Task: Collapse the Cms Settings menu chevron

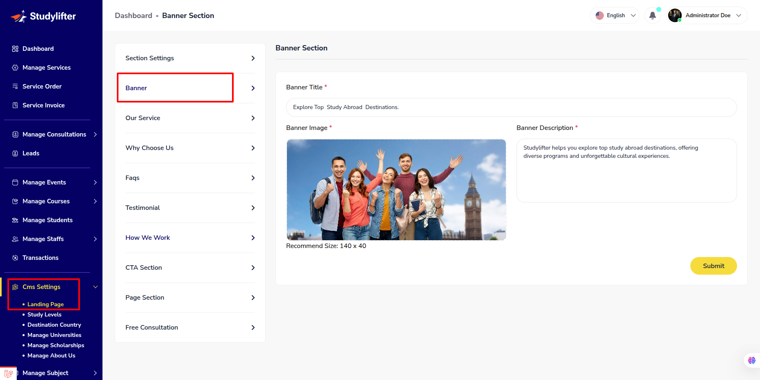Action: (x=96, y=287)
